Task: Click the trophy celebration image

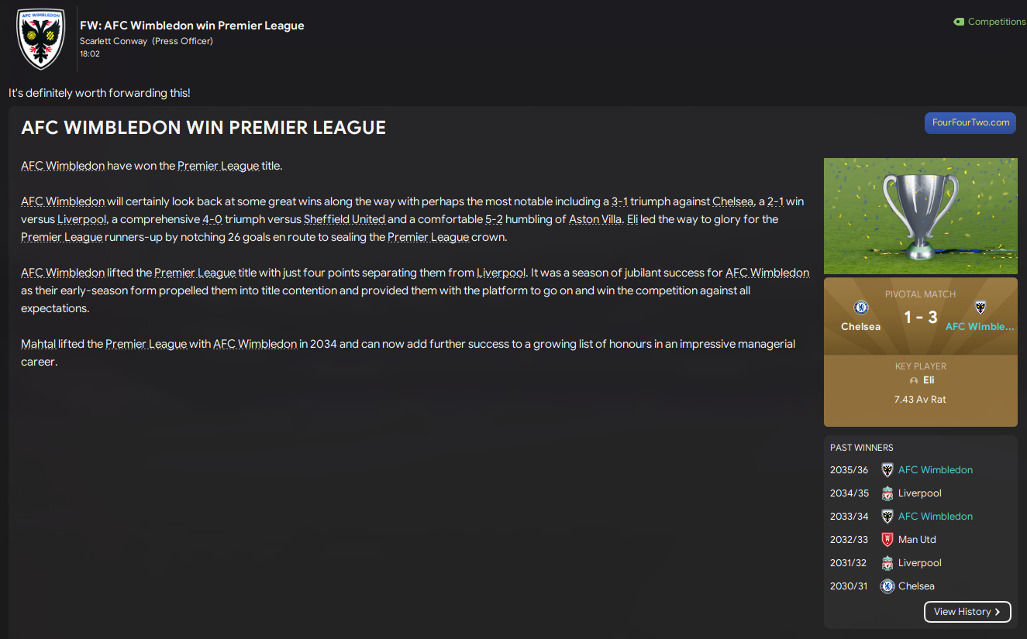Action: coord(920,216)
